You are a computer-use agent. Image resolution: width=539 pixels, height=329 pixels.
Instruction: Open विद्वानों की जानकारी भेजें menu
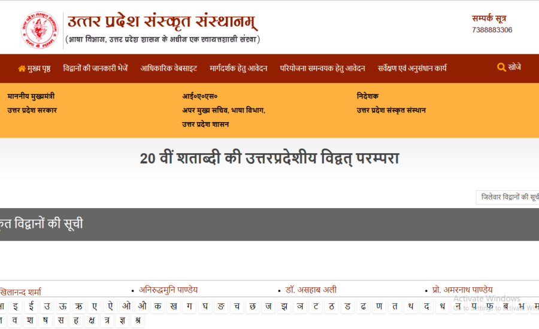[x=96, y=68]
